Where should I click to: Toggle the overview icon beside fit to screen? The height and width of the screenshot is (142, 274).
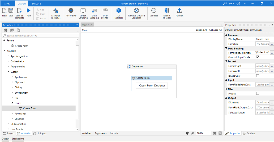[220, 133]
